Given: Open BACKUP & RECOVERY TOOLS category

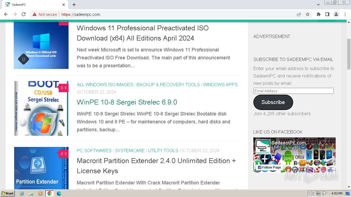Looking at the screenshot, I should (x=168, y=85).
